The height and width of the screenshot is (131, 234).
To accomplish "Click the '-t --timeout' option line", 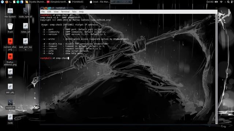I will (x=74, y=46).
